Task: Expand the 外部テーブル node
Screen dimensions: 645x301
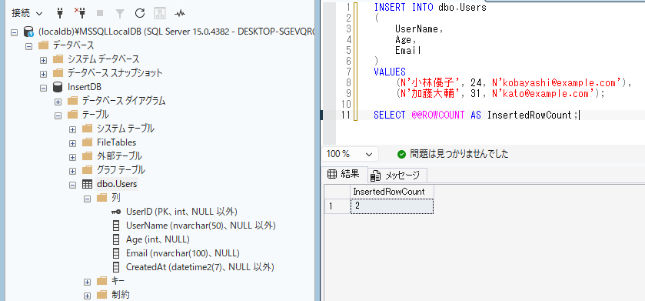Action: pos(73,157)
